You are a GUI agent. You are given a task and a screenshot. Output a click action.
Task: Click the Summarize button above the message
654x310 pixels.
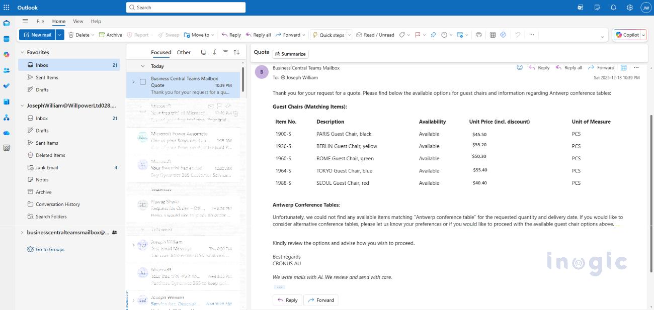(x=290, y=54)
